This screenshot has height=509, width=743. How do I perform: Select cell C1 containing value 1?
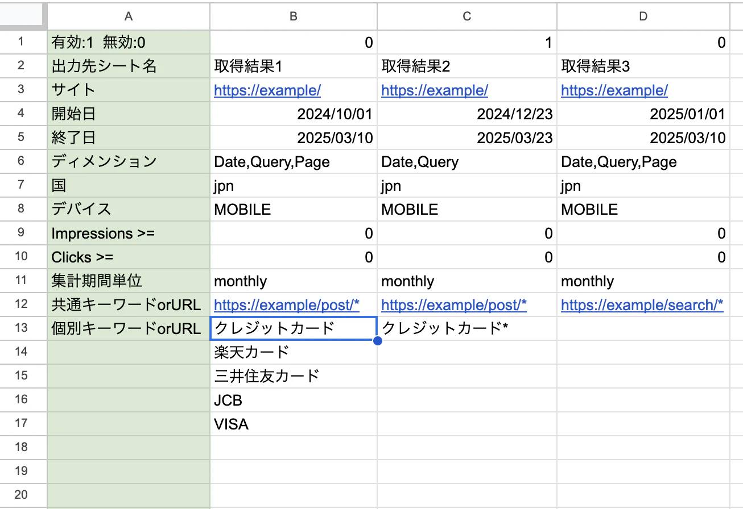coord(467,42)
